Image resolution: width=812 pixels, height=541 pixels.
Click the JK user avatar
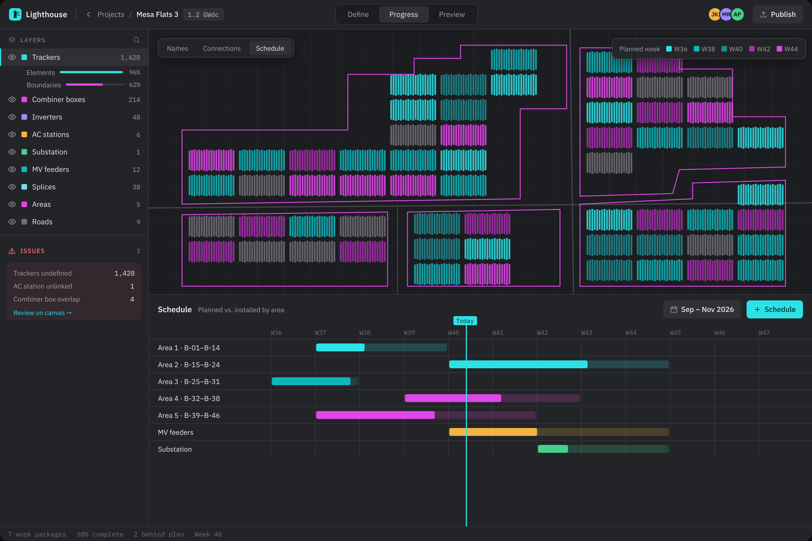[714, 14]
